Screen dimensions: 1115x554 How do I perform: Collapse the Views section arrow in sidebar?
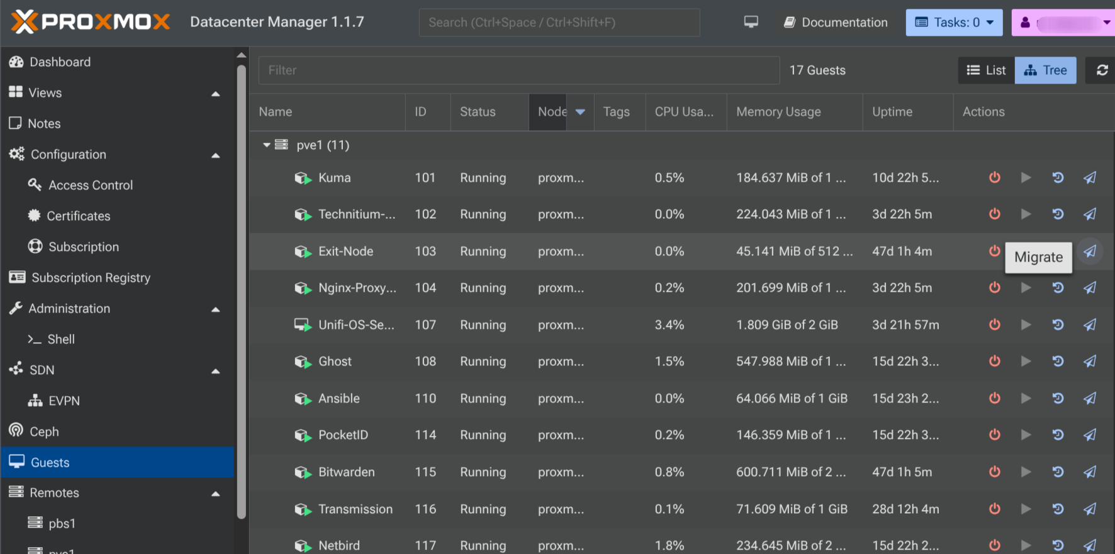pyautogui.click(x=215, y=94)
